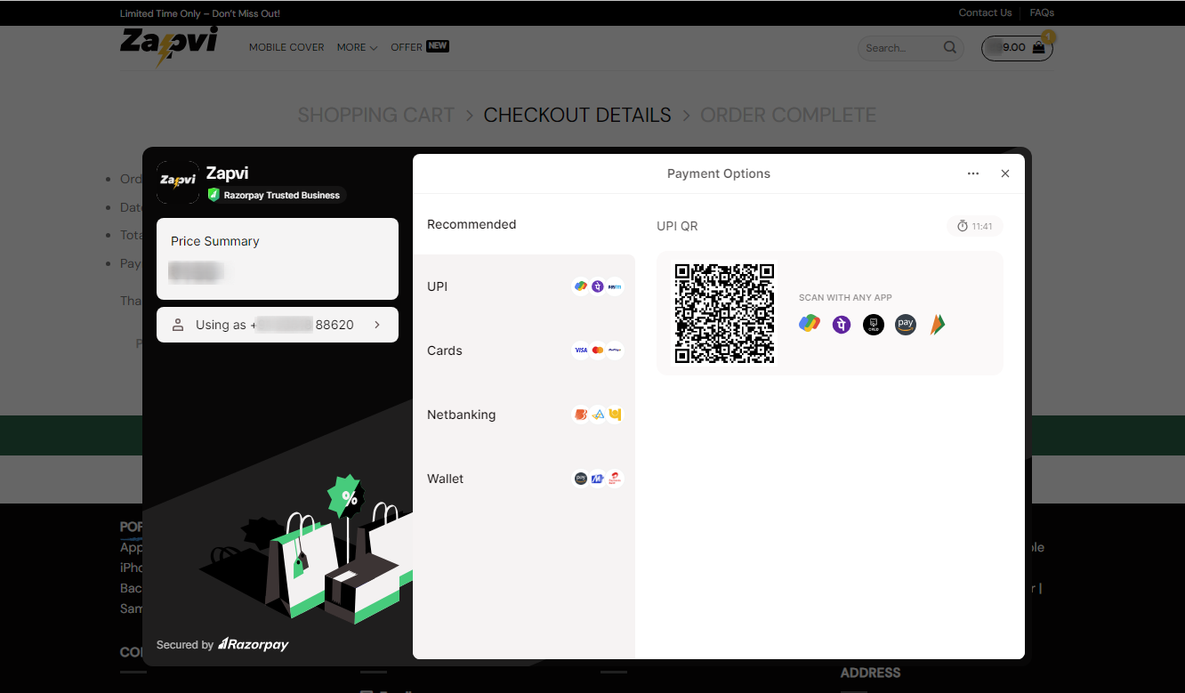Open the MORE dropdown in the navigation
Screen dimensions: 1185x693
(356, 47)
